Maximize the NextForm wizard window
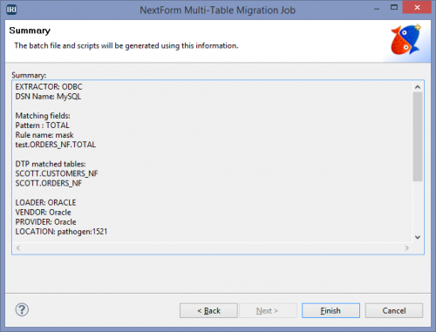Screen dimensions: 436x332 (394, 8)
